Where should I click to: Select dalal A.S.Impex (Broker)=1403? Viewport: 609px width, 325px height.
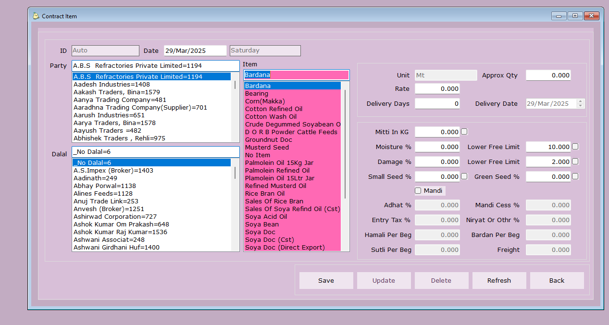[x=151, y=171]
